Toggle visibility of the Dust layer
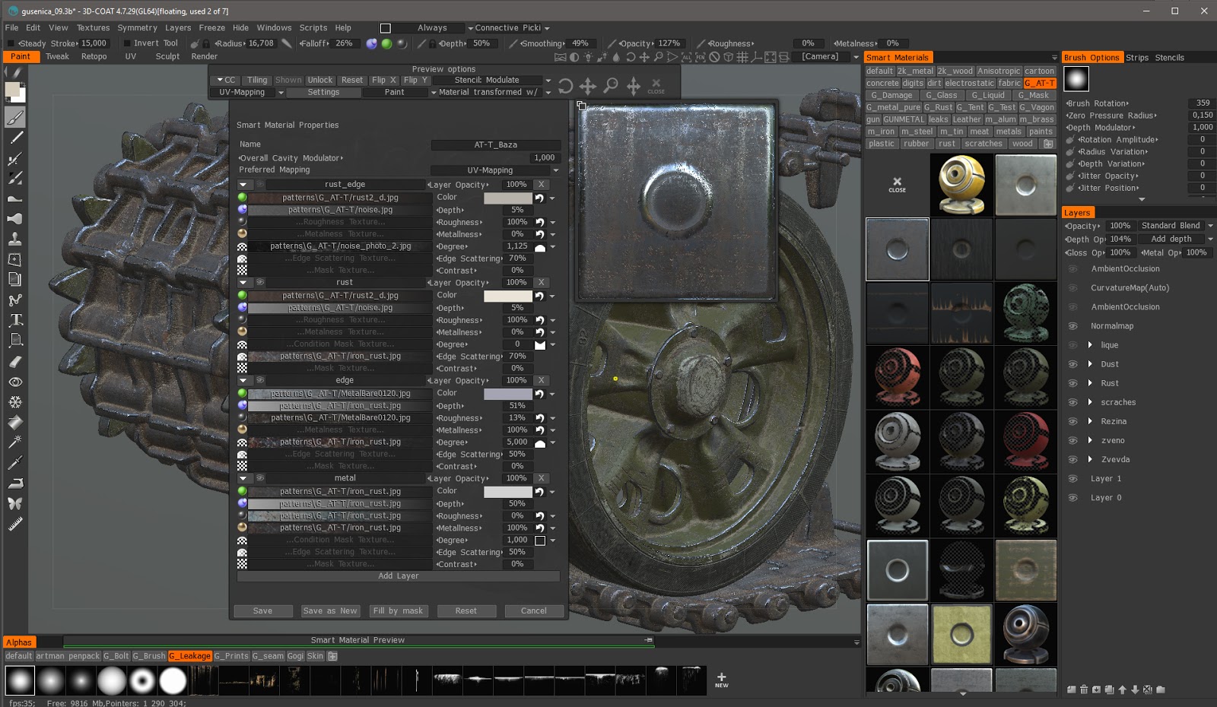This screenshot has height=707, width=1217. pyautogui.click(x=1072, y=364)
